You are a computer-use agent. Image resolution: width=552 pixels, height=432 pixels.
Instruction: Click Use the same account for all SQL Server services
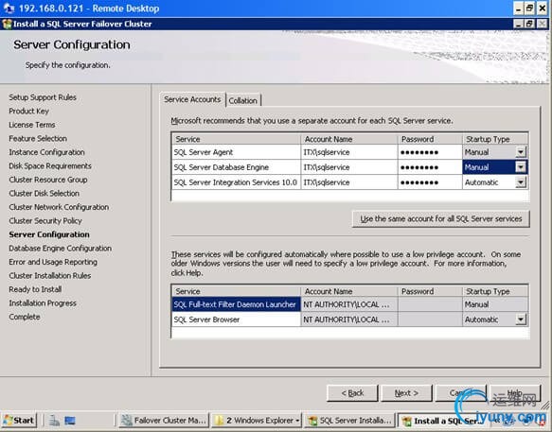pos(441,218)
